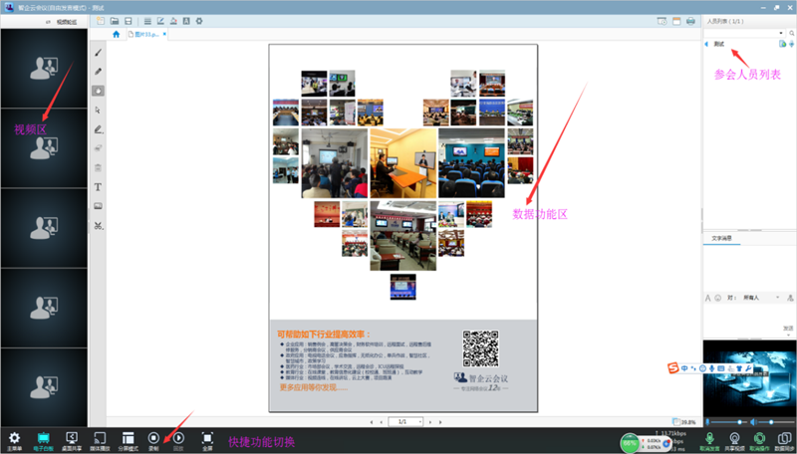Select 分屏模式 split screen layout
797x454 pixels.
(129, 440)
